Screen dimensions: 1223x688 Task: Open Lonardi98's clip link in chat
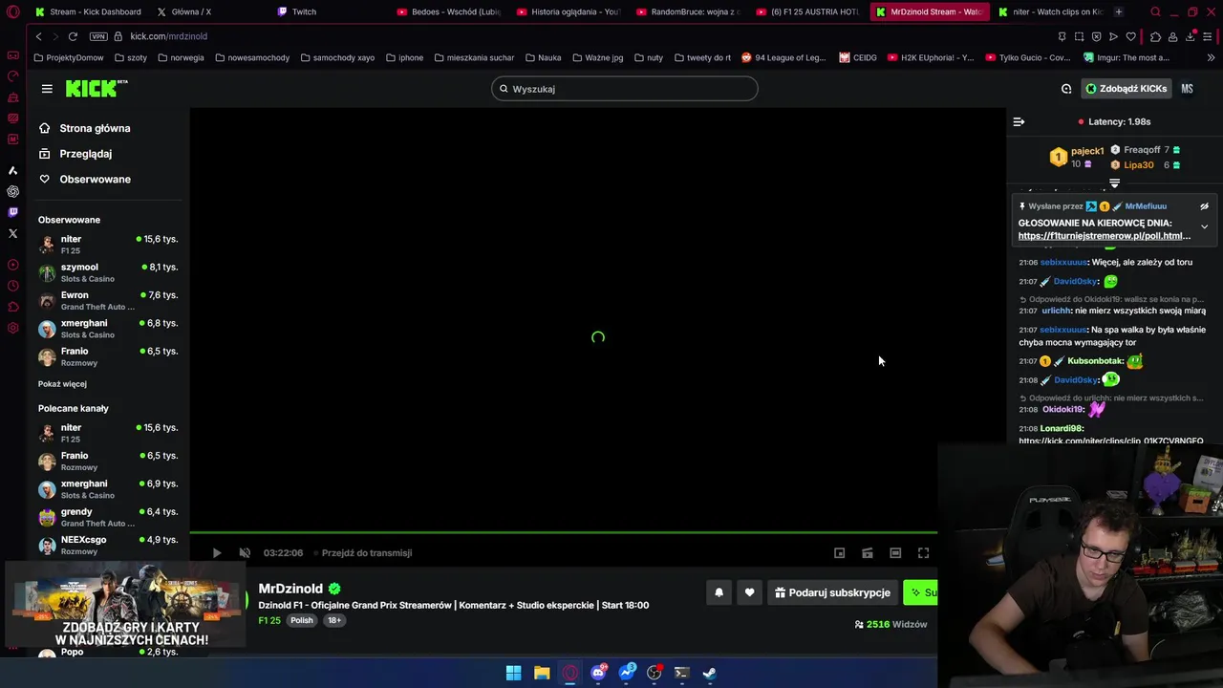click(x=1111, y=441)
